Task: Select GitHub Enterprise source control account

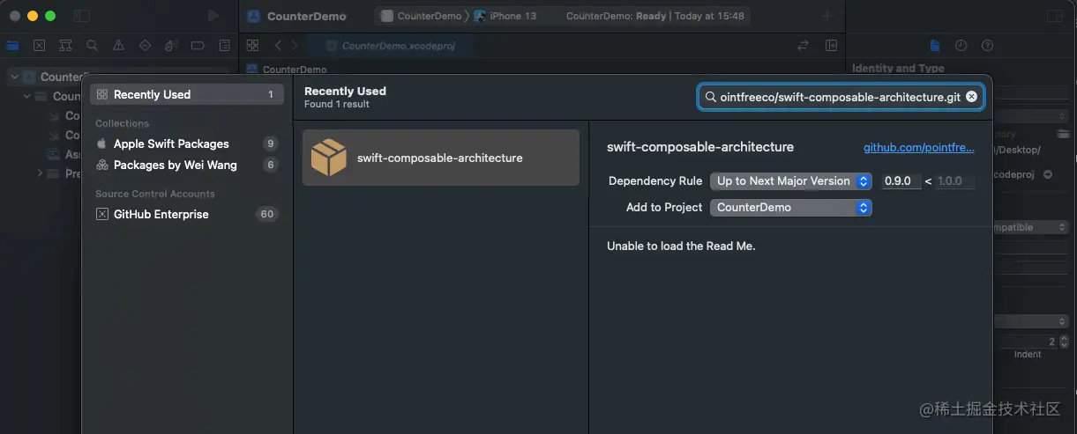Action: coord(186,214)
